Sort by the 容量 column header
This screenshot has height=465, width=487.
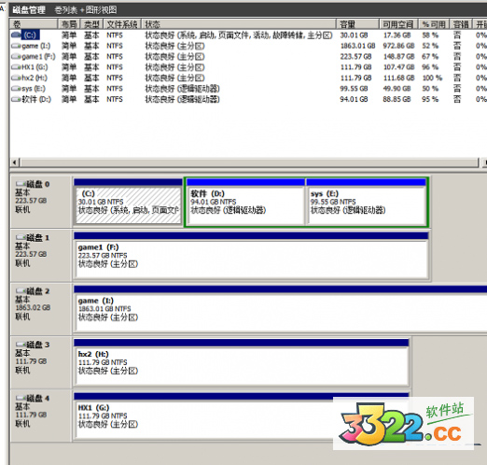pos(357,24)
